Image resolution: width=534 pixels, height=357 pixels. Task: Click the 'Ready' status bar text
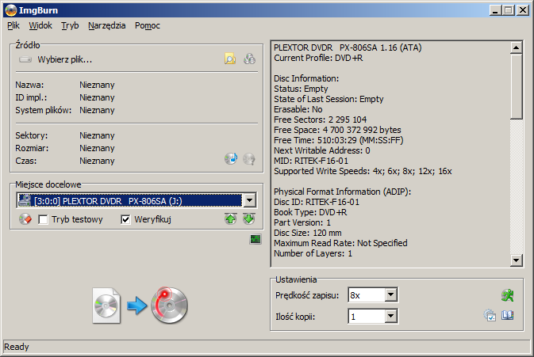tap(17, 347)
